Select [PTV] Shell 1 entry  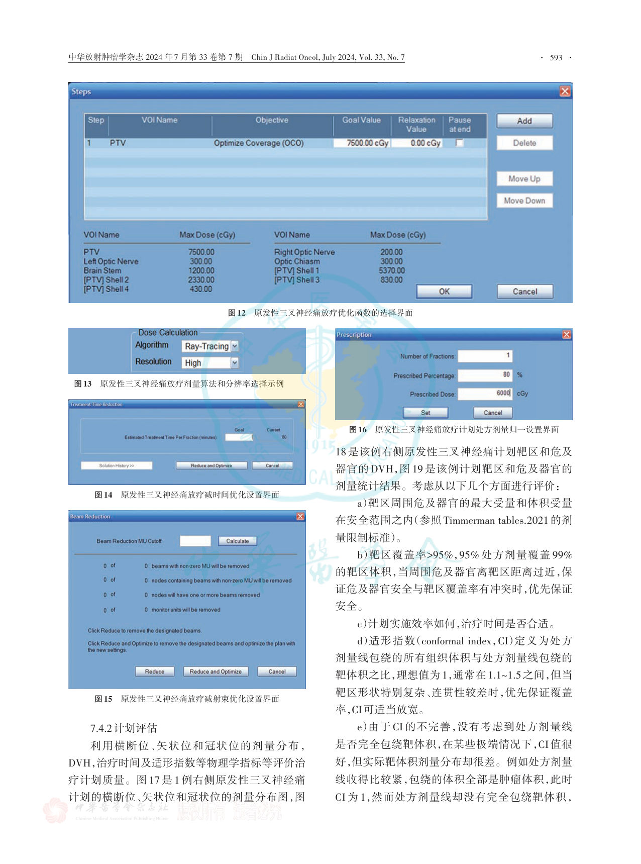point(296,270)
